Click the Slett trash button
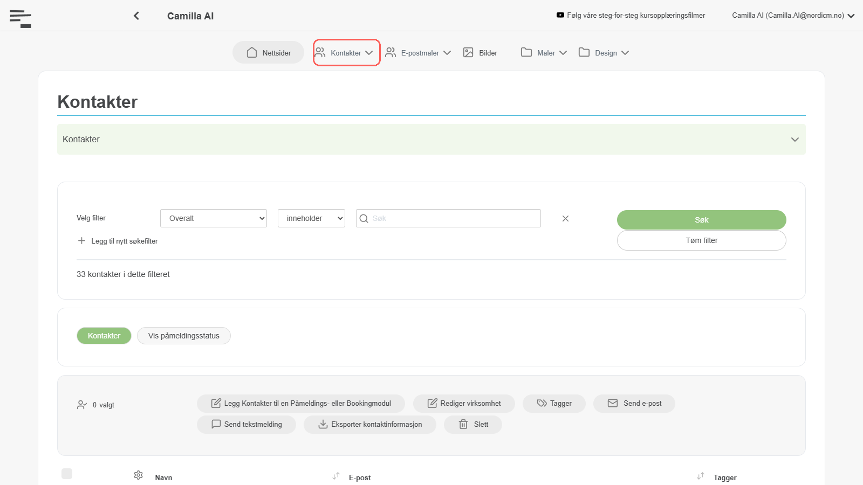 coord(473,425)
